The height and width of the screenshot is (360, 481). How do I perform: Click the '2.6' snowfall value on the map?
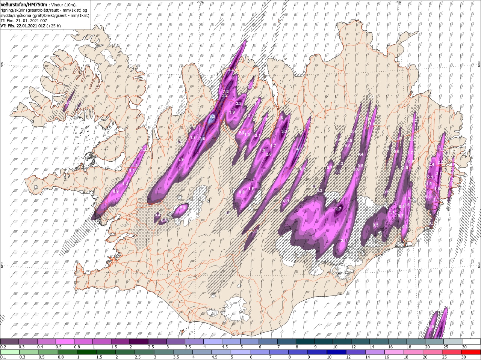pos(269,154)
